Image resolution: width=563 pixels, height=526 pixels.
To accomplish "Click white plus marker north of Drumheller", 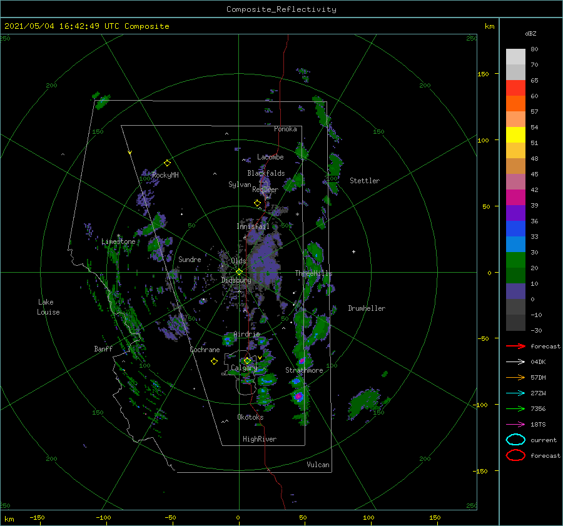I will point(353,251).
